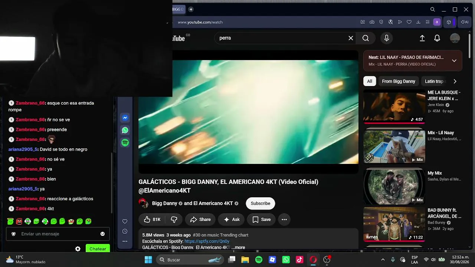The image size is (475, 267).
Task: Open chat settings gear icon
Action: [x=78, y=249]
